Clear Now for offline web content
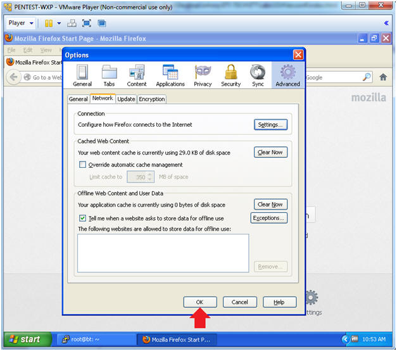This screenshot has width=397, height=351. [270, 204]
